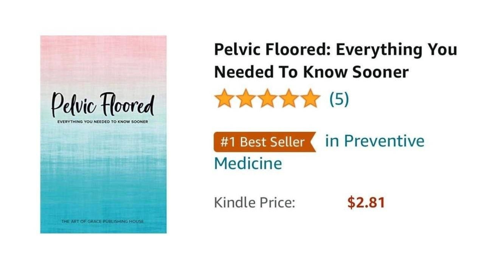The image size is (484, 272).
Task: Click the pink top area of book cover
Action: point(103,57)
